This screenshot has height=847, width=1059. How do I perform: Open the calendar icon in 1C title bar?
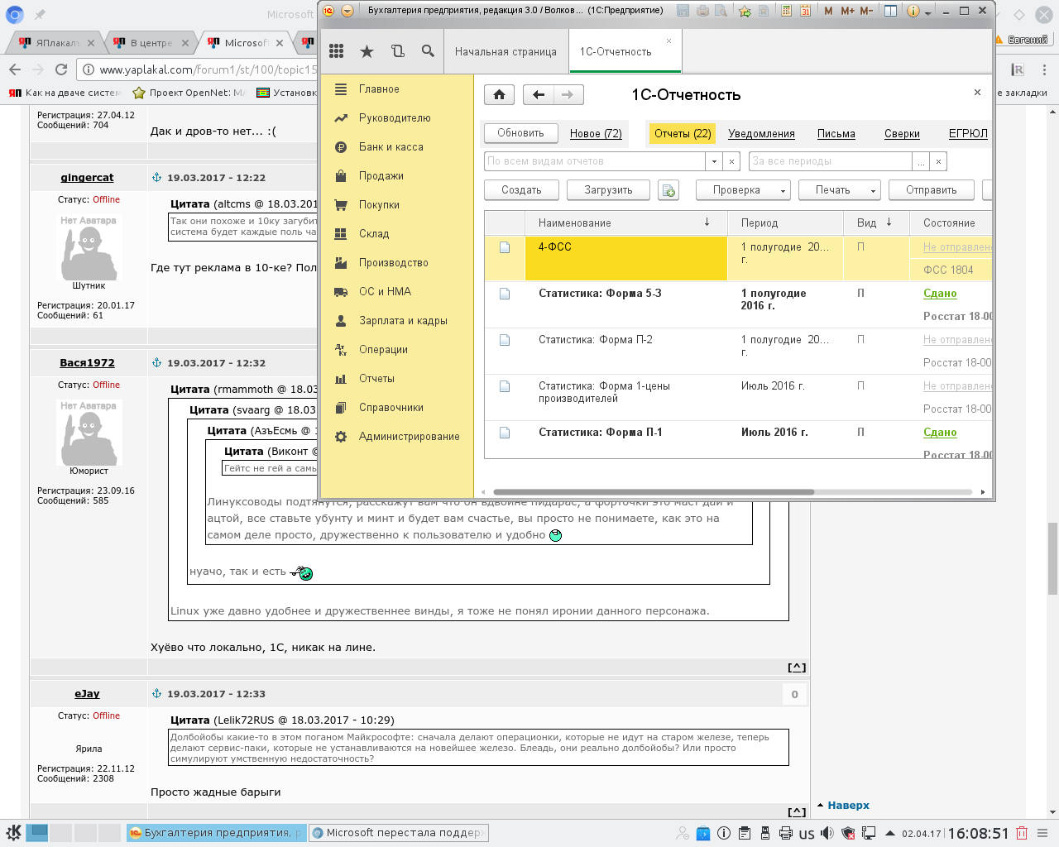804,11
